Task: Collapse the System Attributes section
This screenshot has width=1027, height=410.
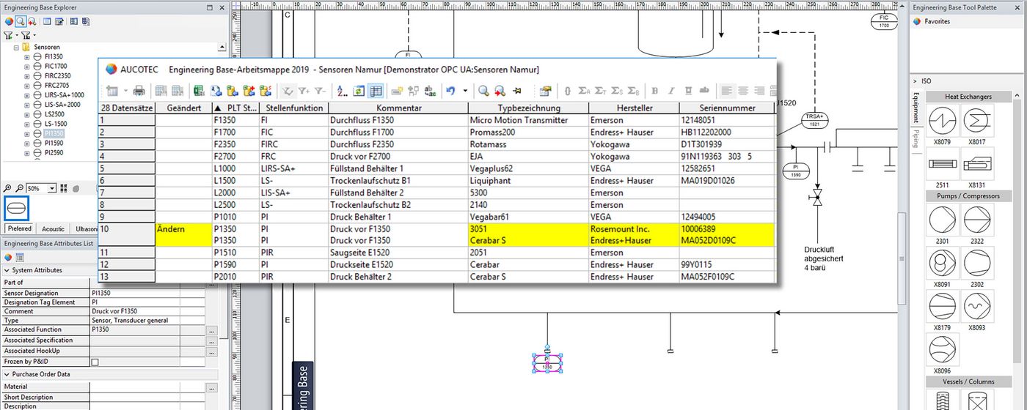Action: 6,270
